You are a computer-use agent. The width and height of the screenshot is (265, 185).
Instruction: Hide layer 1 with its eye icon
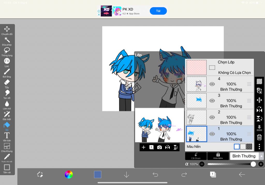click(x=212, y=134)
